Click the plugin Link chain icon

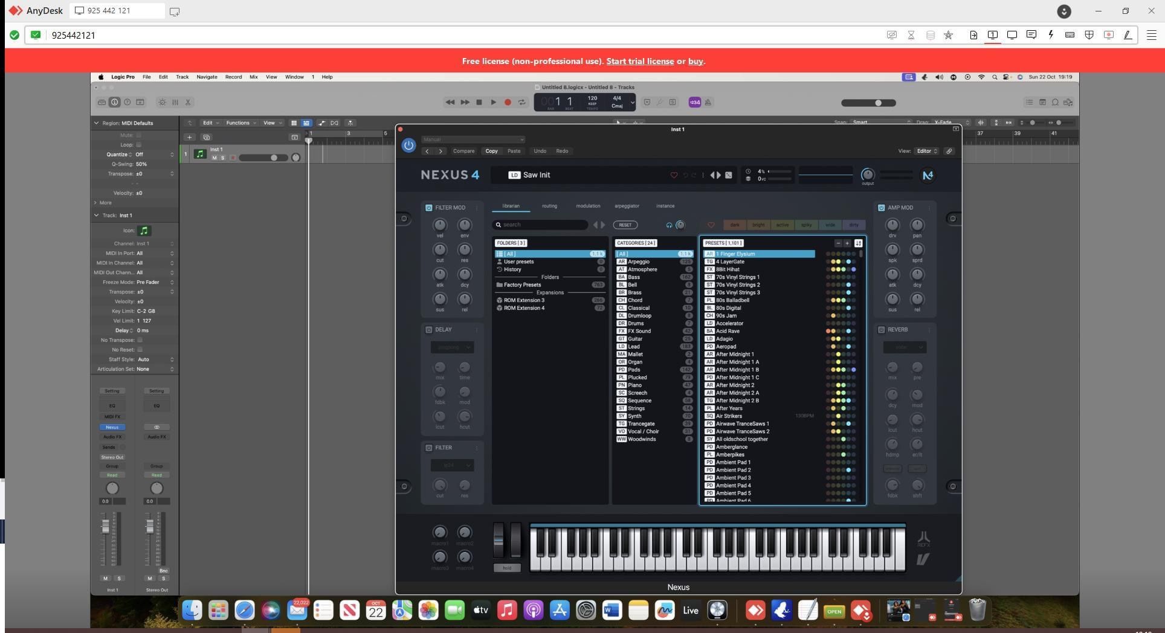[949, 151]
